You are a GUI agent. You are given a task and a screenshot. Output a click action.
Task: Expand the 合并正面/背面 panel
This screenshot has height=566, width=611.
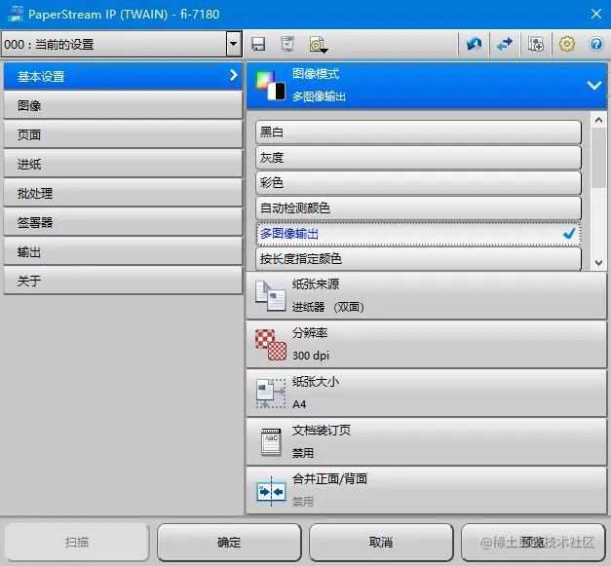(x=426, y=491)
